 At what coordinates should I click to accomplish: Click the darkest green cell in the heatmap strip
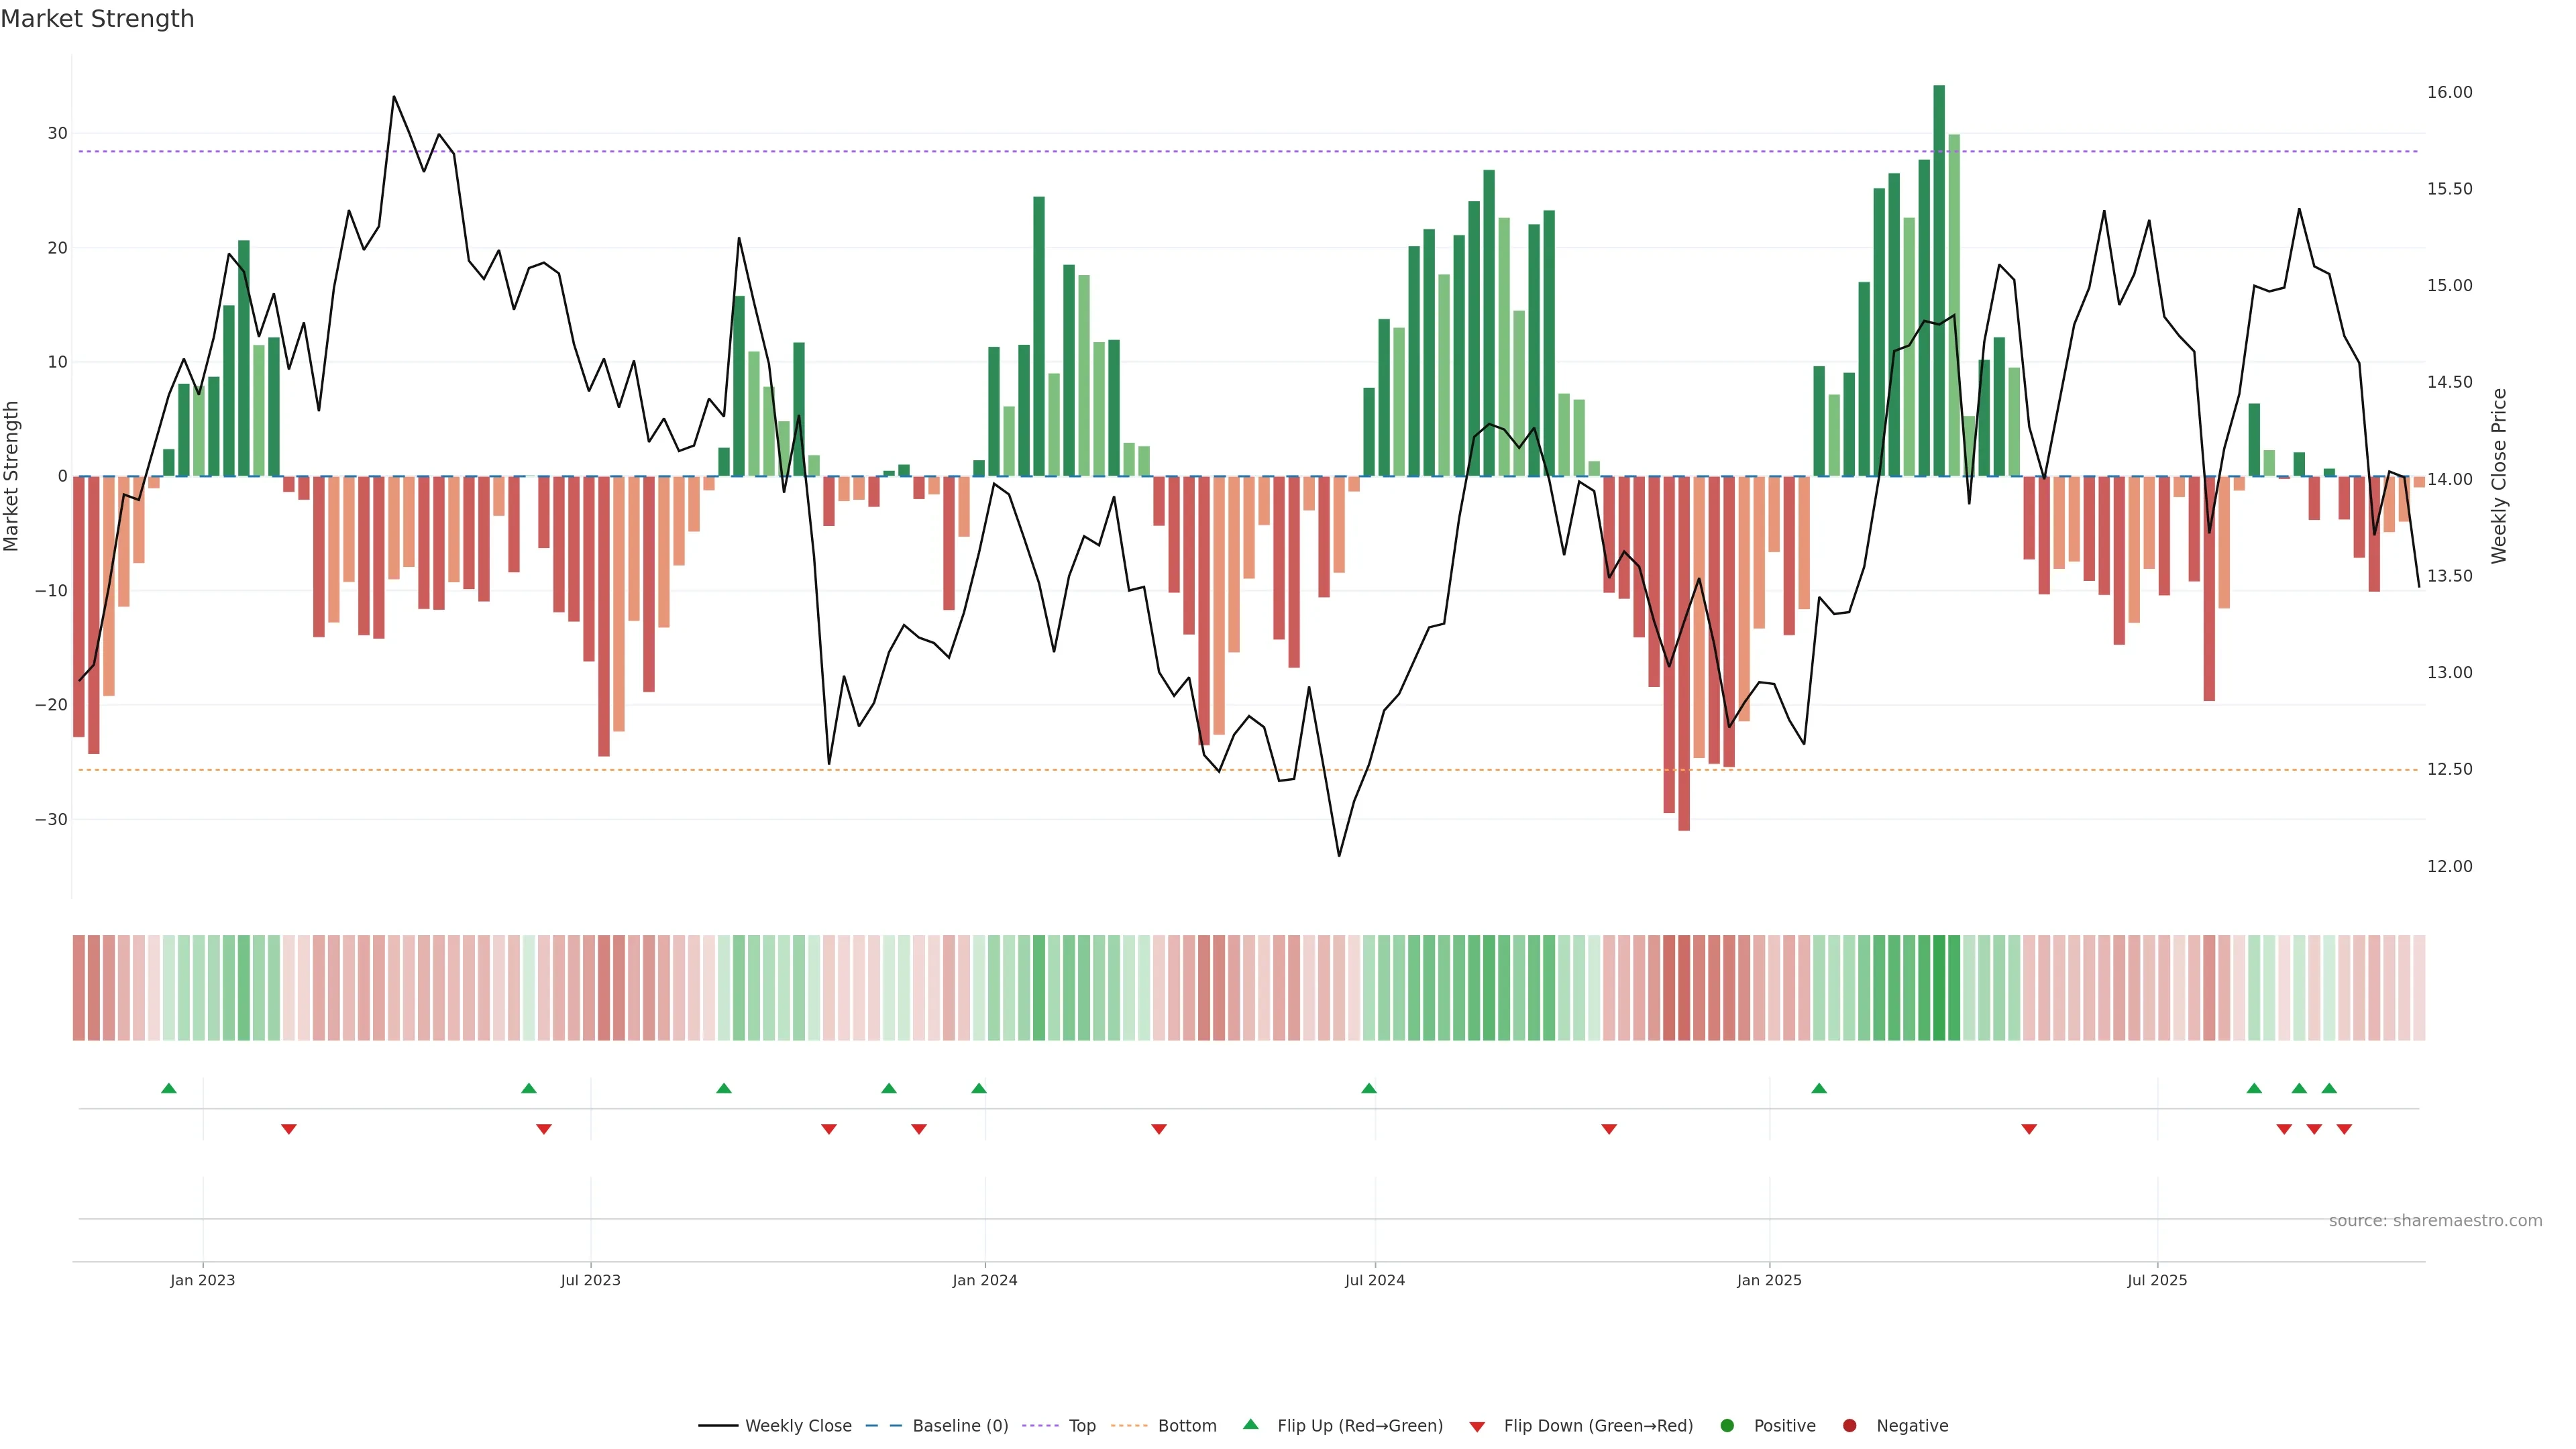(x=1939, y=988)
